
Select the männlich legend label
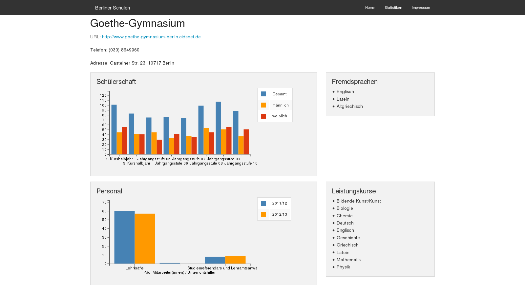(280, 105)
